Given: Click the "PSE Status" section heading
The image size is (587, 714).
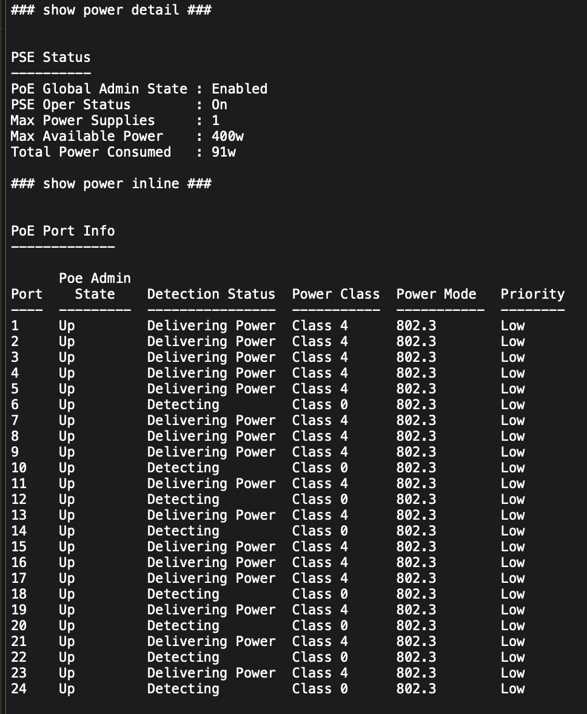Looking at the screenshot, I should click(50, 57).
